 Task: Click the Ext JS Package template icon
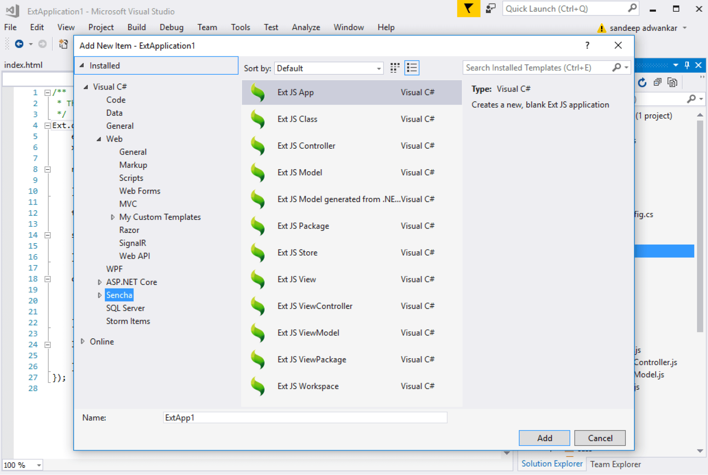coord(258,226)
